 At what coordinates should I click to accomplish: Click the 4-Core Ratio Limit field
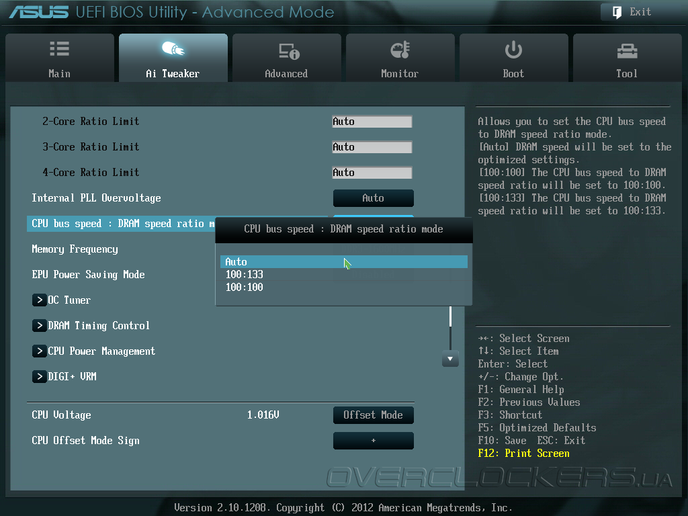[372, 173]
